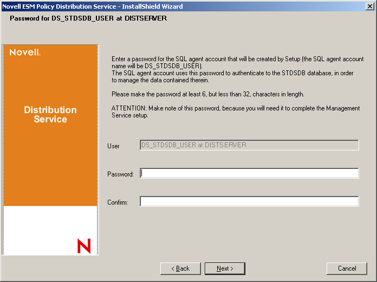This screenshot has width=377, height=282.
Task: Click the 'Password:' label
Action: click(x=120, y=174)
